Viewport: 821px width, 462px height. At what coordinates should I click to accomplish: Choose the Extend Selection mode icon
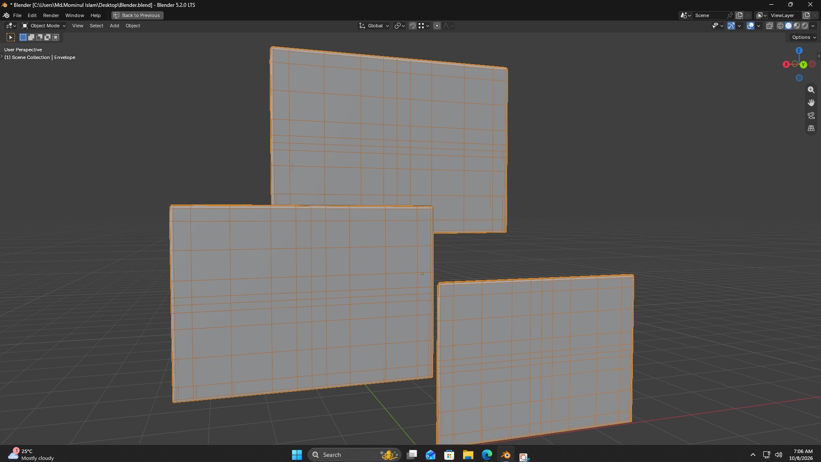coord(31,37)
